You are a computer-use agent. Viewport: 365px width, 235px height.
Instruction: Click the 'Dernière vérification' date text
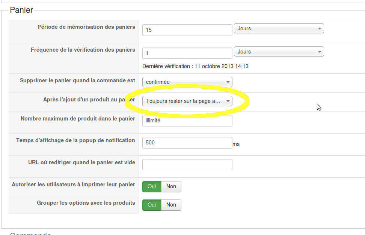coord(195,66)
